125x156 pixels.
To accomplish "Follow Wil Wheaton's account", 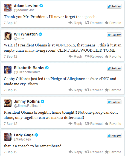I will [114, 35].
